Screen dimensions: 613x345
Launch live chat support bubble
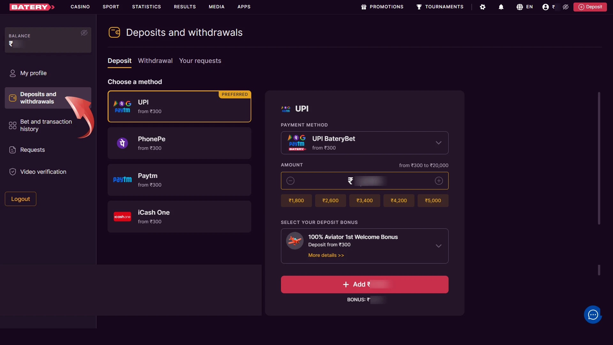(593, 315)
